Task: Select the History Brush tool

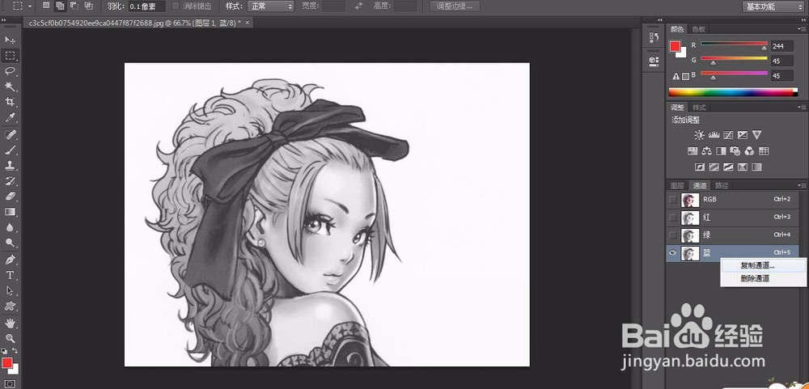Action: (x=10, y=181)
